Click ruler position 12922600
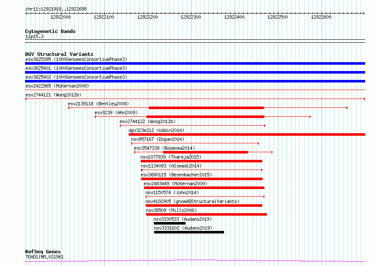Viewport: 377px width, 266px height. pyautogui.click(x=321, y=17)
